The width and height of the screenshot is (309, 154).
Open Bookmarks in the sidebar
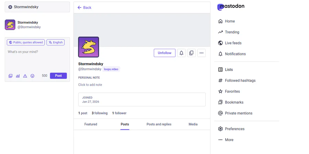click(231, 102)
